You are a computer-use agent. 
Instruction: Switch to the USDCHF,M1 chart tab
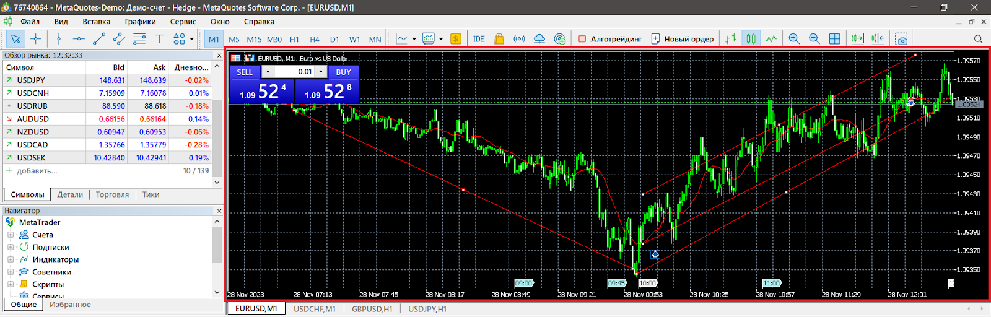pos(314,309)
